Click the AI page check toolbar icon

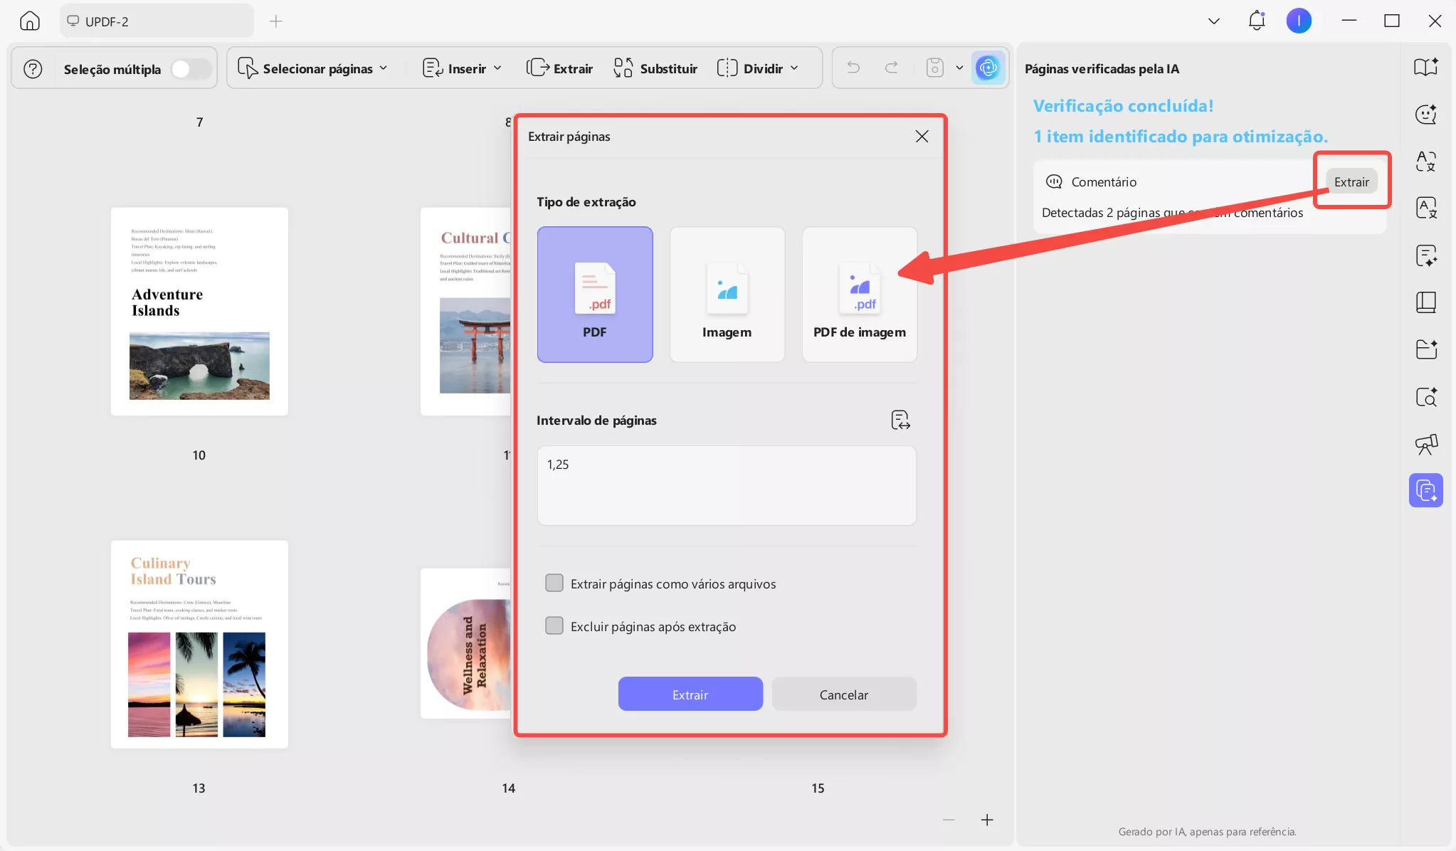pyautogui.click(x=988, y=68)
